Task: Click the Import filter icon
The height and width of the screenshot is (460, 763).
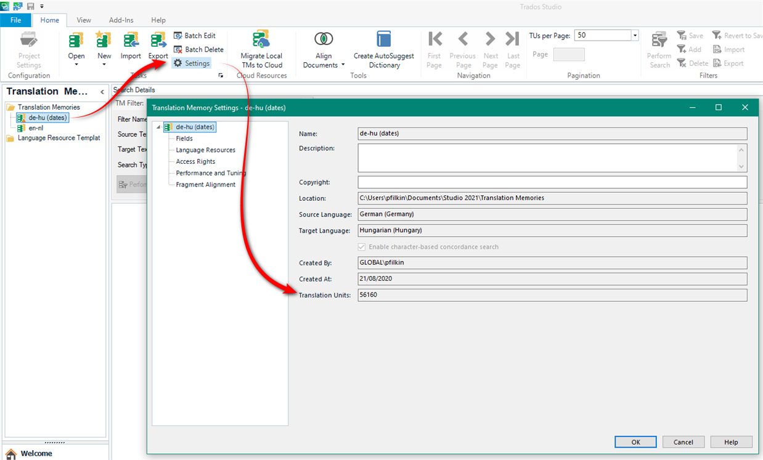Action: click(x=717, y=49)
